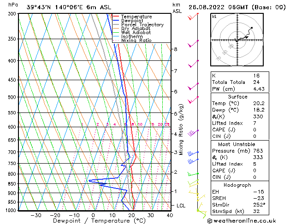Screen dimensions: 290x224
Task: Click the surface Lifted Index value 7
Action: (255, 123)
